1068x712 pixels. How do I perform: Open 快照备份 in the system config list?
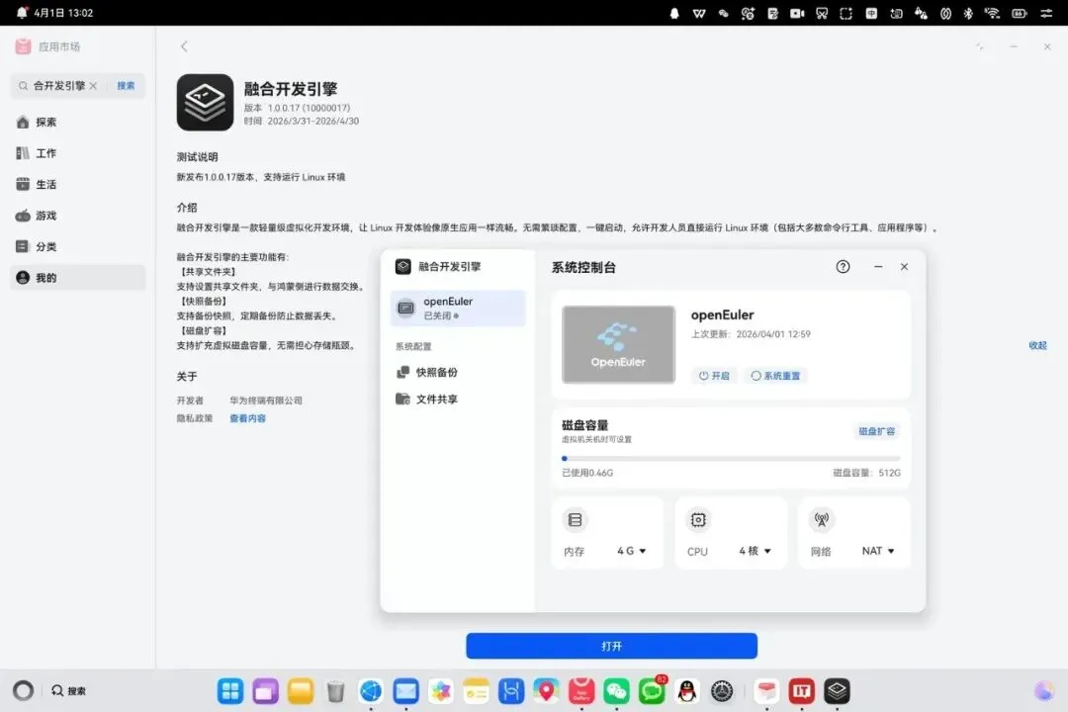click(427, 372)
